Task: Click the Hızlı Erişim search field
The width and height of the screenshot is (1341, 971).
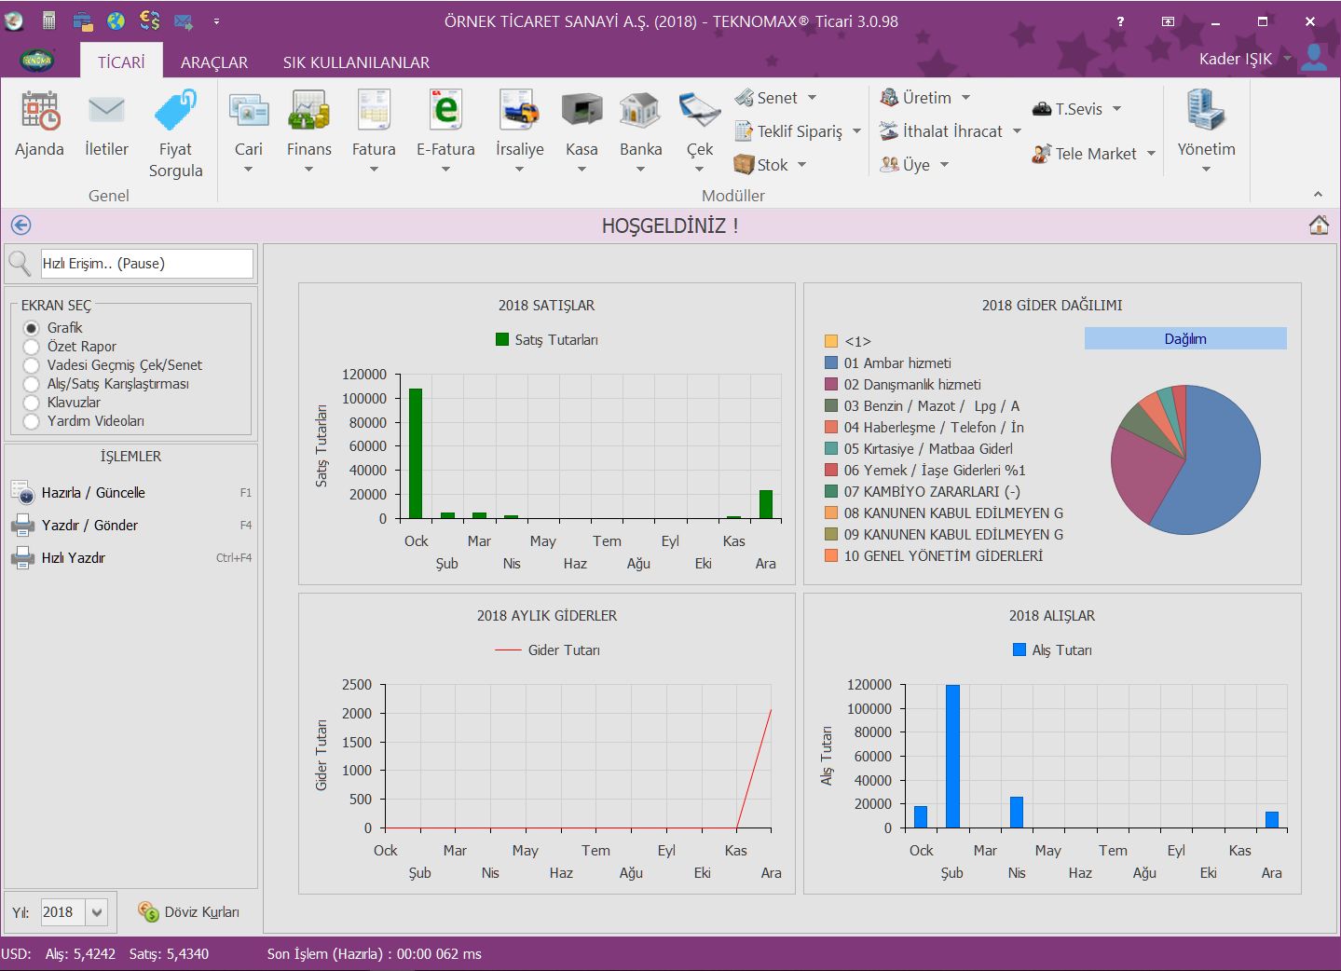Action: pos(146,264)
